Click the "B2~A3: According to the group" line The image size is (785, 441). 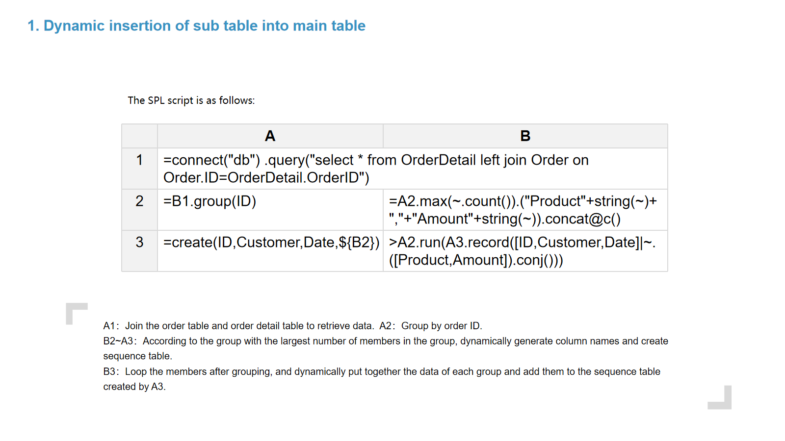(386, 341)
